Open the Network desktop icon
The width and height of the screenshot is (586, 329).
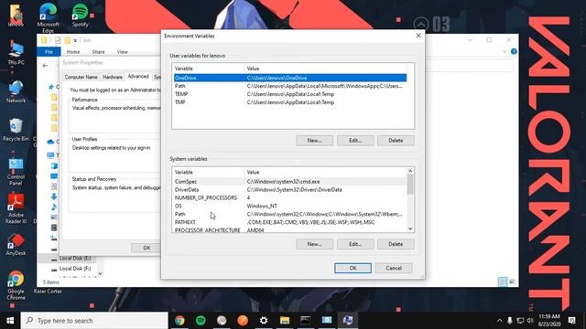pos(16,91)
